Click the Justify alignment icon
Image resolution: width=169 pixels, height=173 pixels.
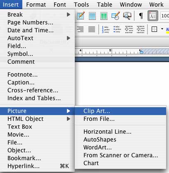point(92,29)
